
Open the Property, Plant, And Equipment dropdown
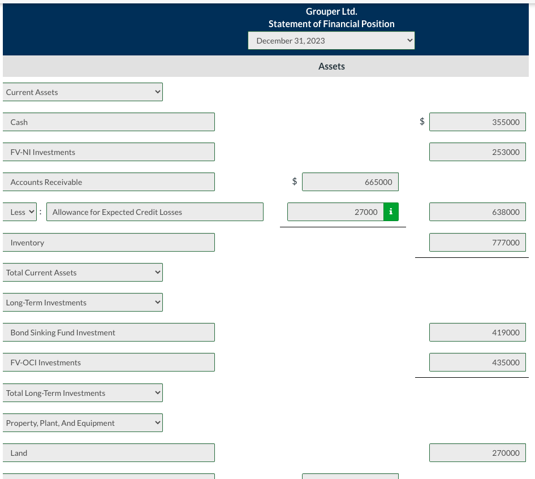point(83,422)
